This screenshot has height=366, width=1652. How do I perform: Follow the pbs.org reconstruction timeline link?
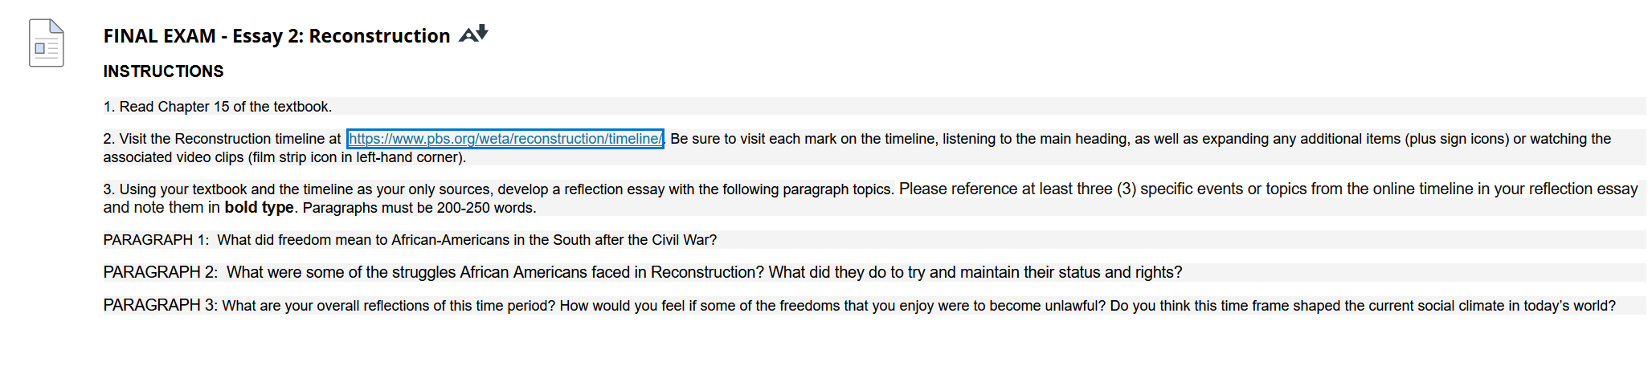[x=505, y=139]
